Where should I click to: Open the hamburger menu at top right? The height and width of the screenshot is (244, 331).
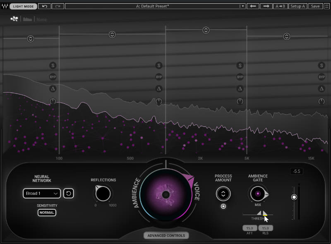pos(326,6)
